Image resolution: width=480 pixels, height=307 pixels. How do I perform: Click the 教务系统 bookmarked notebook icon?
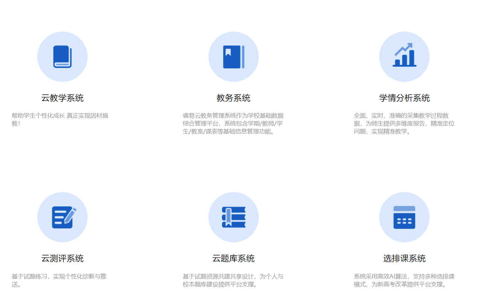(x=234, y=57)
